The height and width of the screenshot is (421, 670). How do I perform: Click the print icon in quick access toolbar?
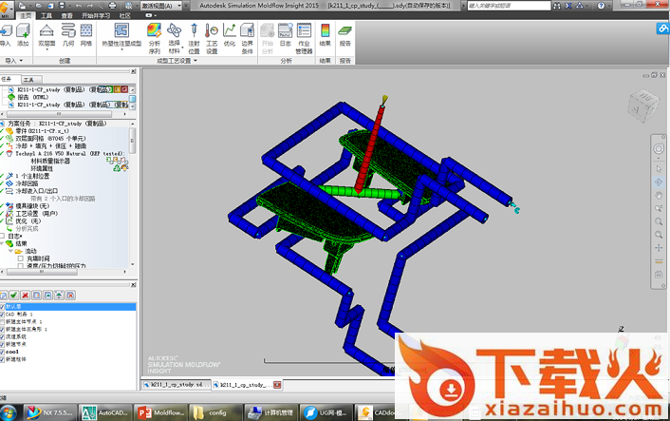click(112, 6)
